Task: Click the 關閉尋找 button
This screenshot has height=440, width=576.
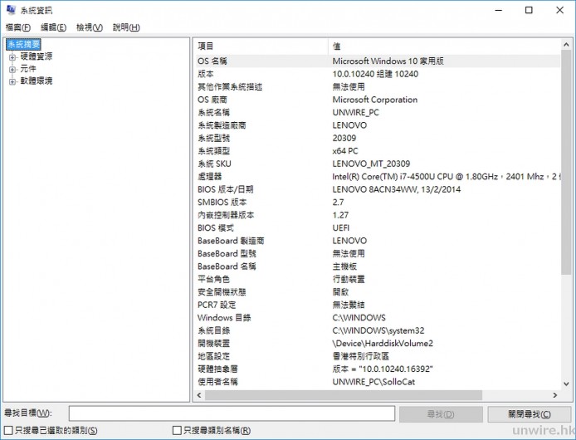Action: (x=529, y=413)
